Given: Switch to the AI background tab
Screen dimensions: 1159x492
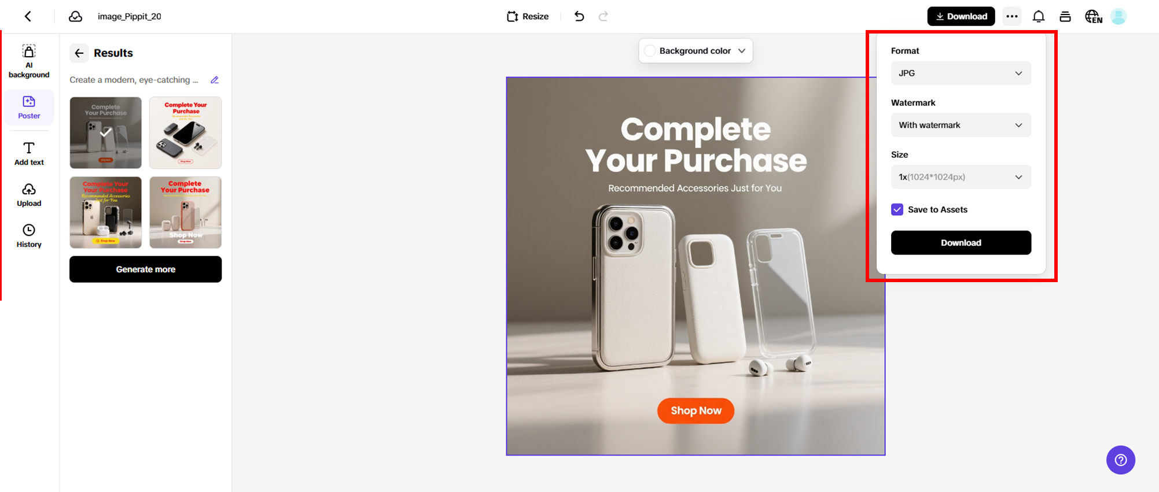Looking at the screenshot, I should click(29, 61).
